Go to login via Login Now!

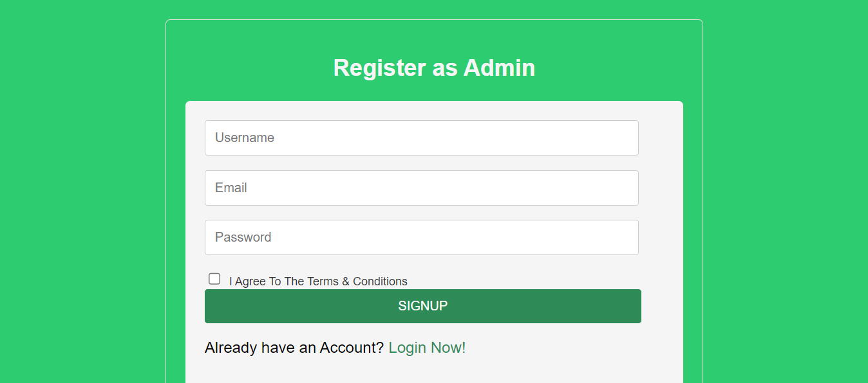coord(427,348)
